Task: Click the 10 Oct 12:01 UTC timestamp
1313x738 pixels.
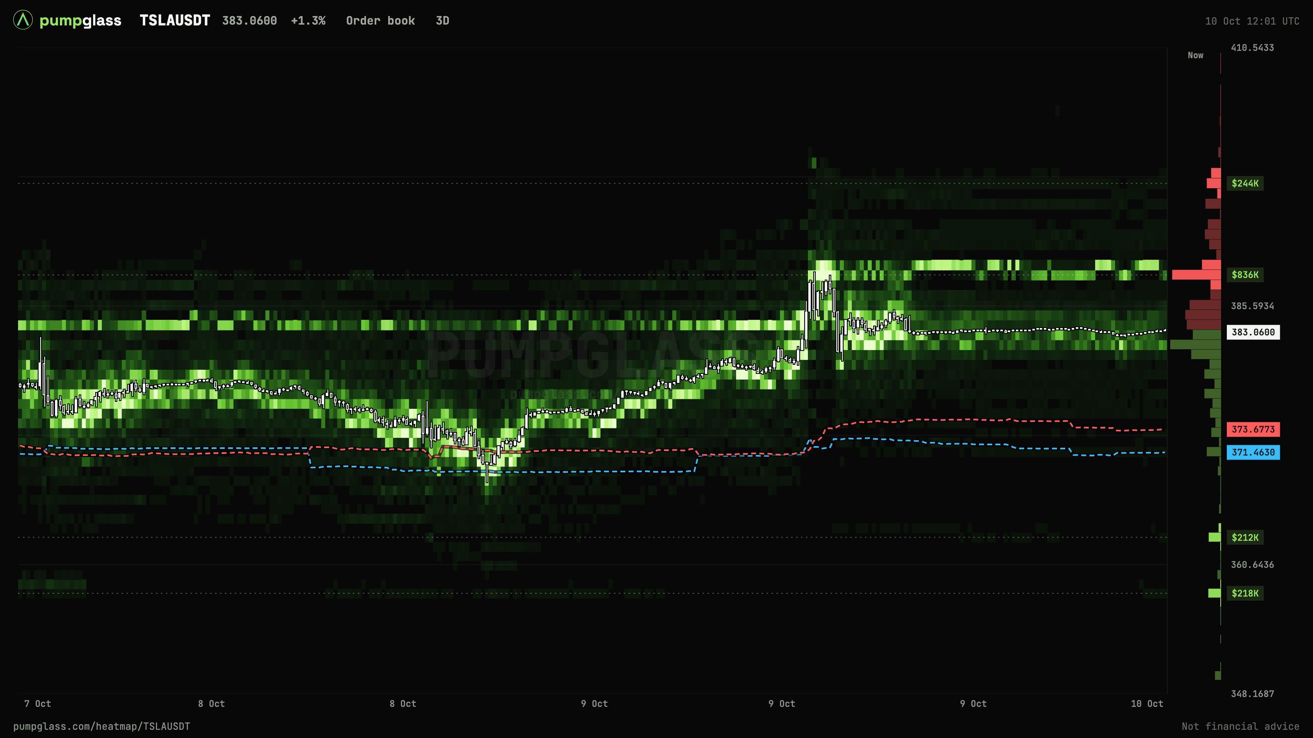Action: [x=1252, y=21]
